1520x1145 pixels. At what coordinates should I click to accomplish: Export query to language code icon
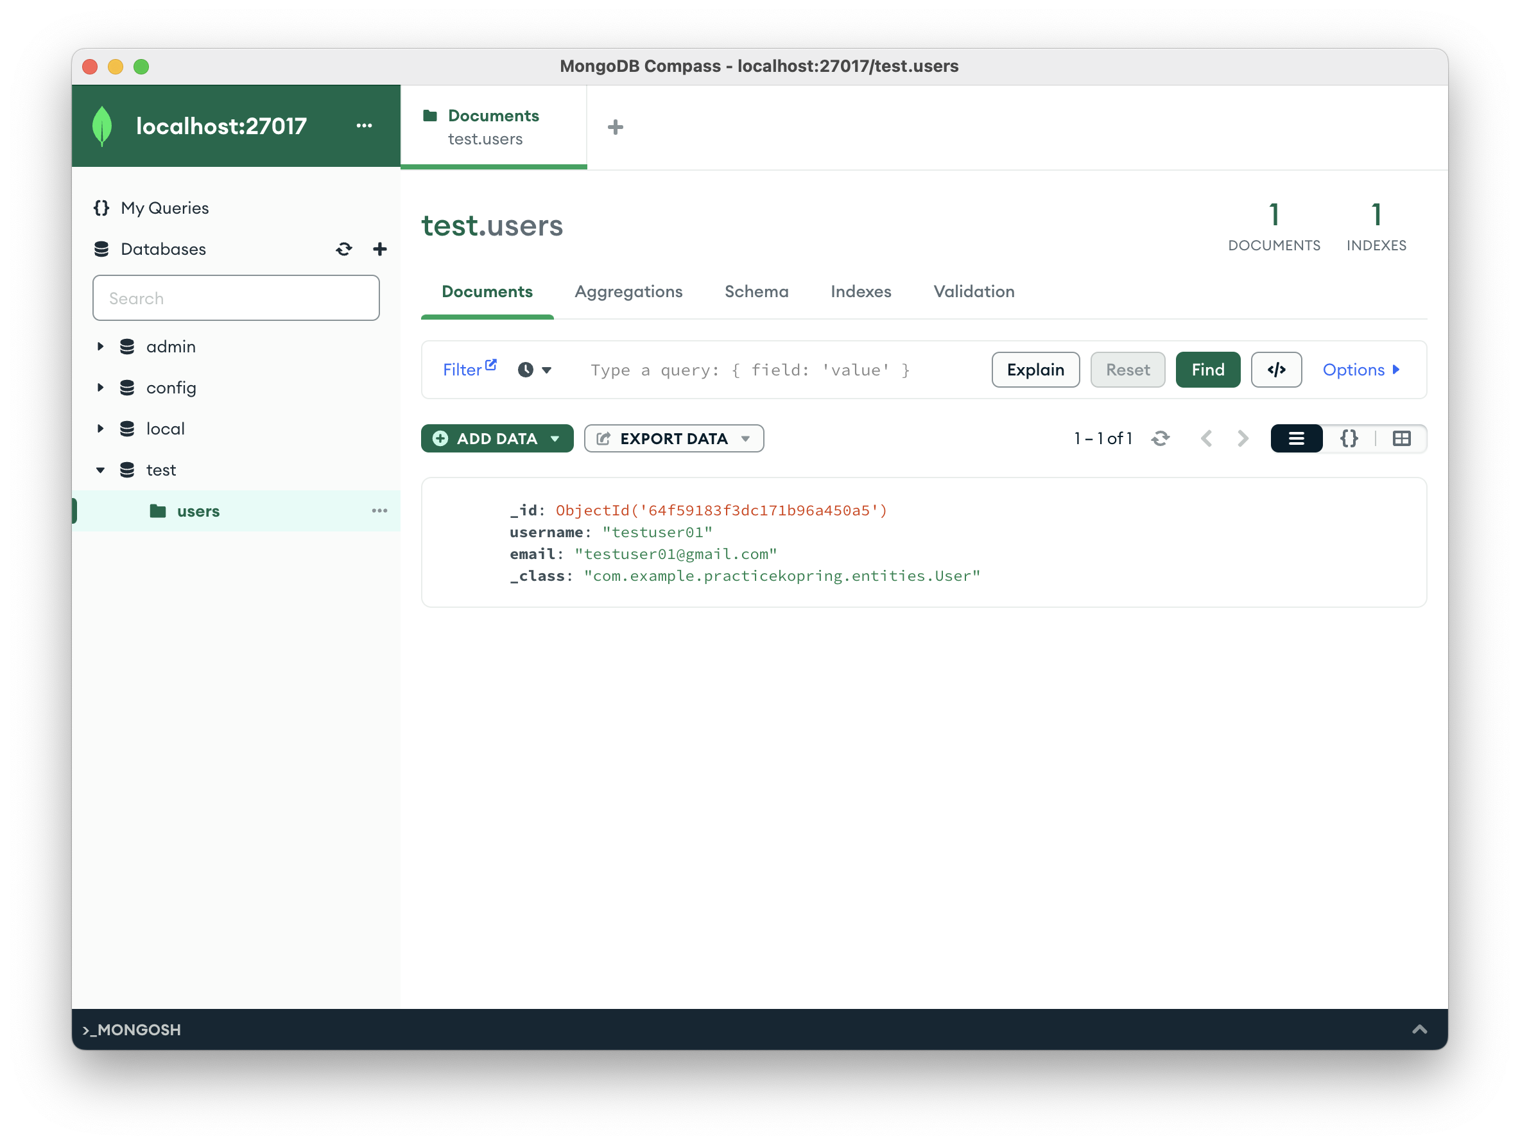pyautogui.click(x=1276, y=370)
